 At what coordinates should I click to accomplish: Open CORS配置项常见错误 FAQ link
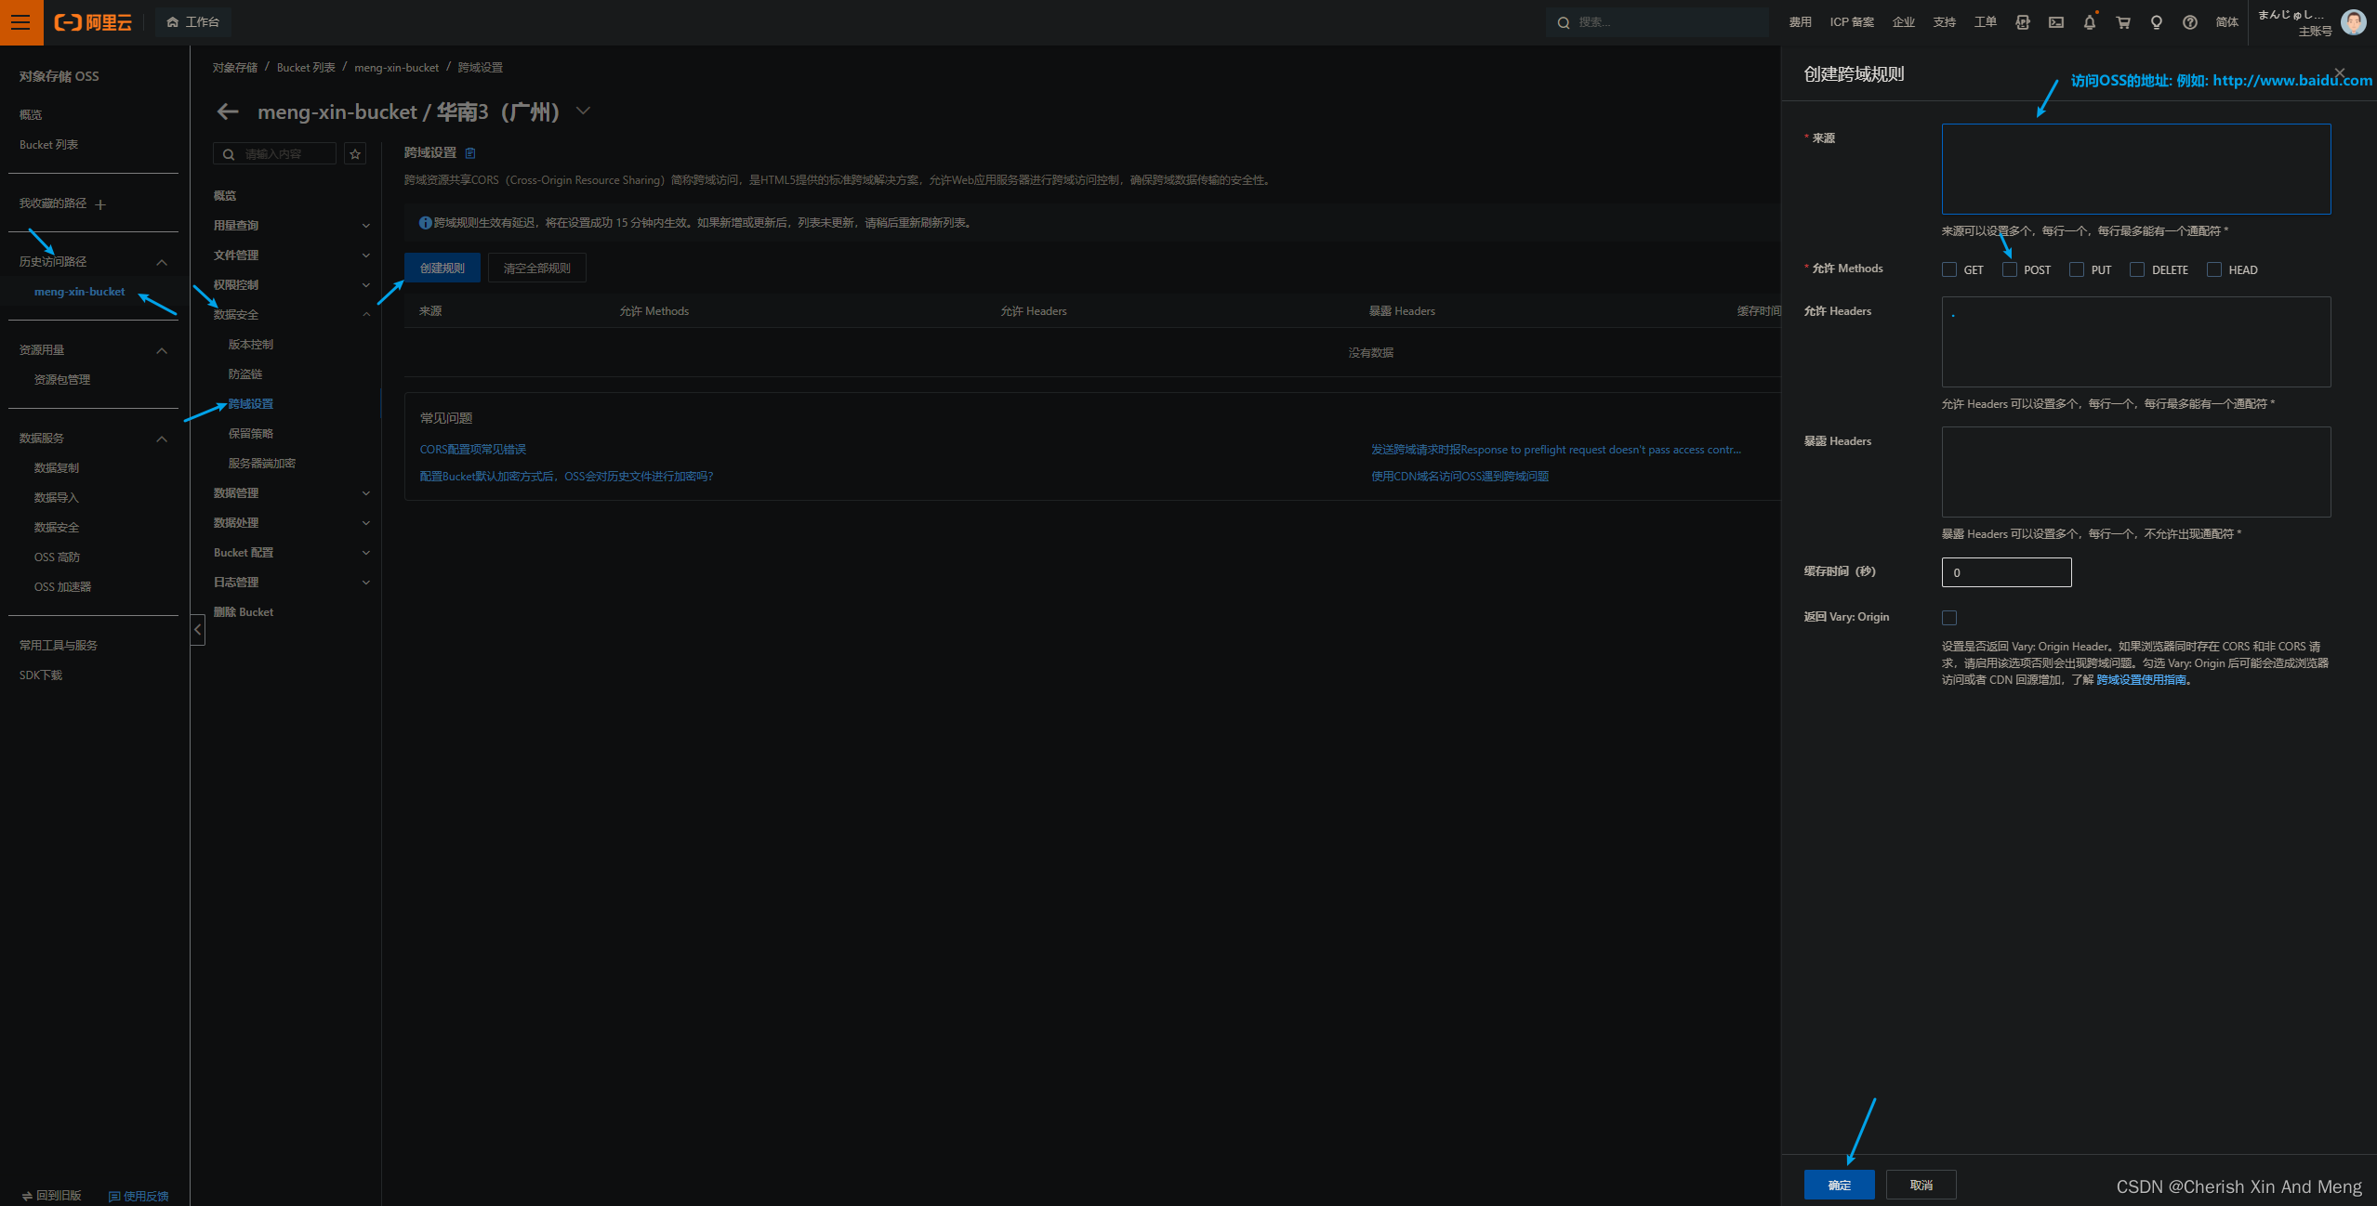(x=473, y=450)
